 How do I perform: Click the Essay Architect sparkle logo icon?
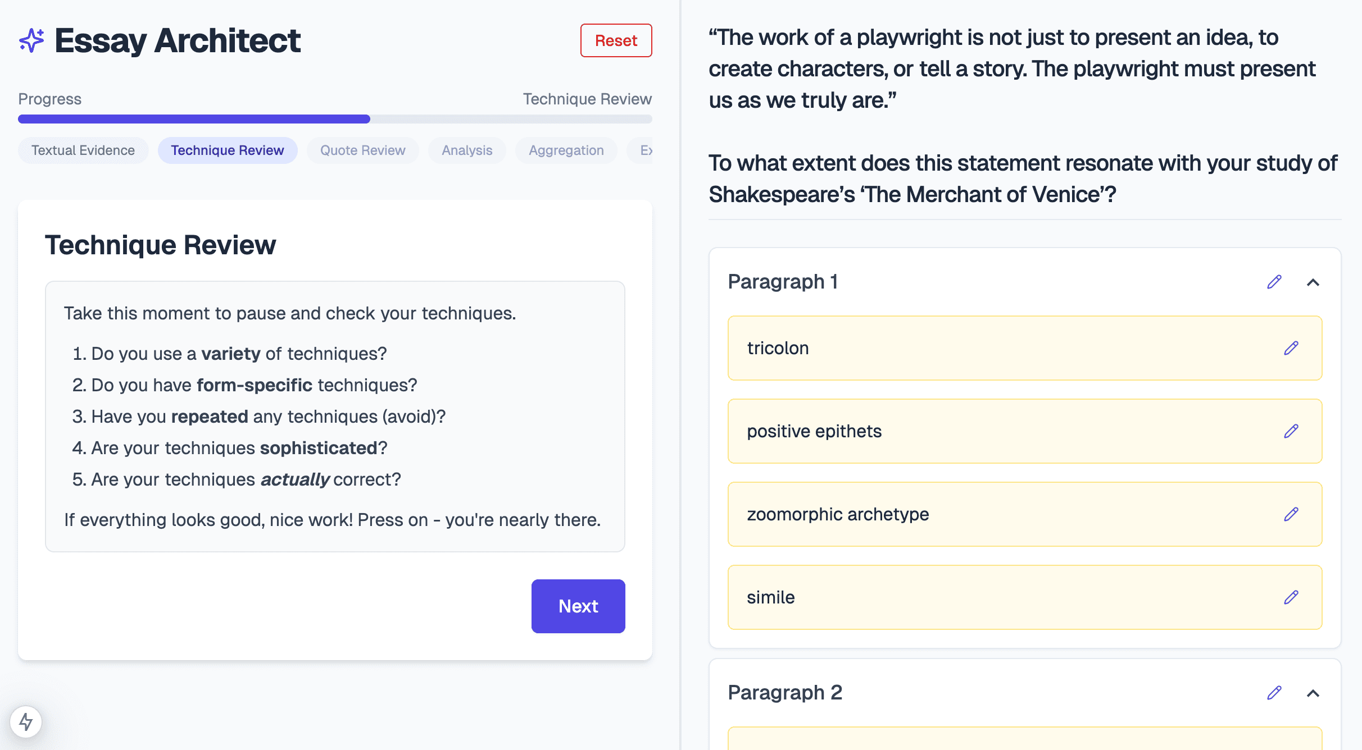tap(31, 40)
